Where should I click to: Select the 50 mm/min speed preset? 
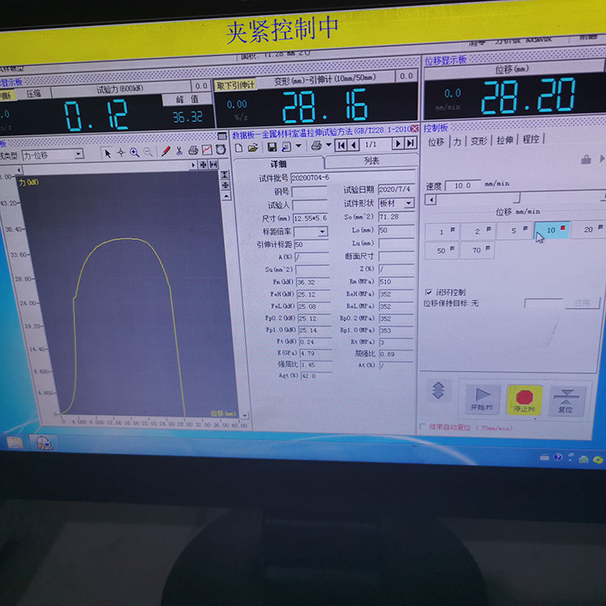[x=442, y=251]
